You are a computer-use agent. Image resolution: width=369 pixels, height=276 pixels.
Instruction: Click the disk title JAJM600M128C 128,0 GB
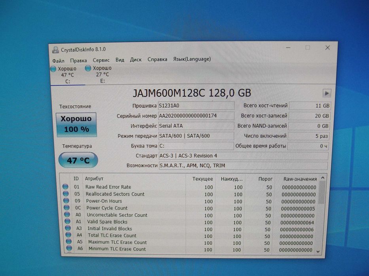(192, 93)
